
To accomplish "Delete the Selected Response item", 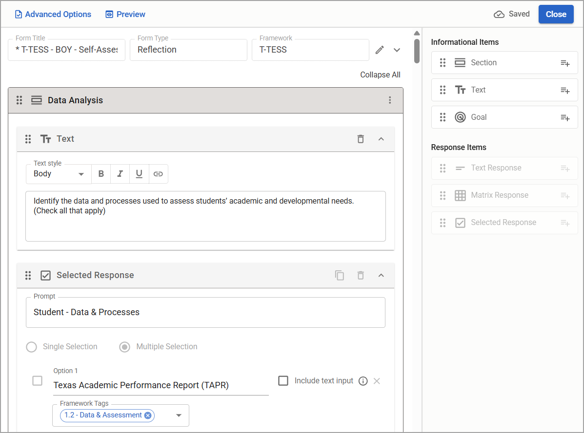I will pos(361,275).
